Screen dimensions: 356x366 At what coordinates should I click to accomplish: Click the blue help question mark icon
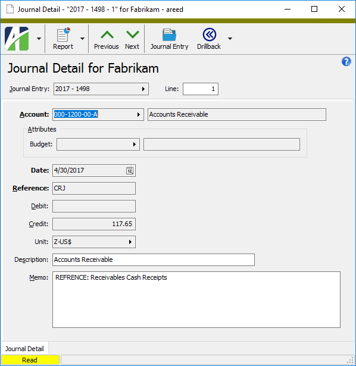[346, 62]
